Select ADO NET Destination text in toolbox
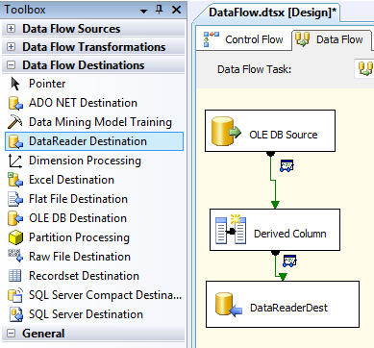This screenshot has width=374, height=348. tap(83, 103)
